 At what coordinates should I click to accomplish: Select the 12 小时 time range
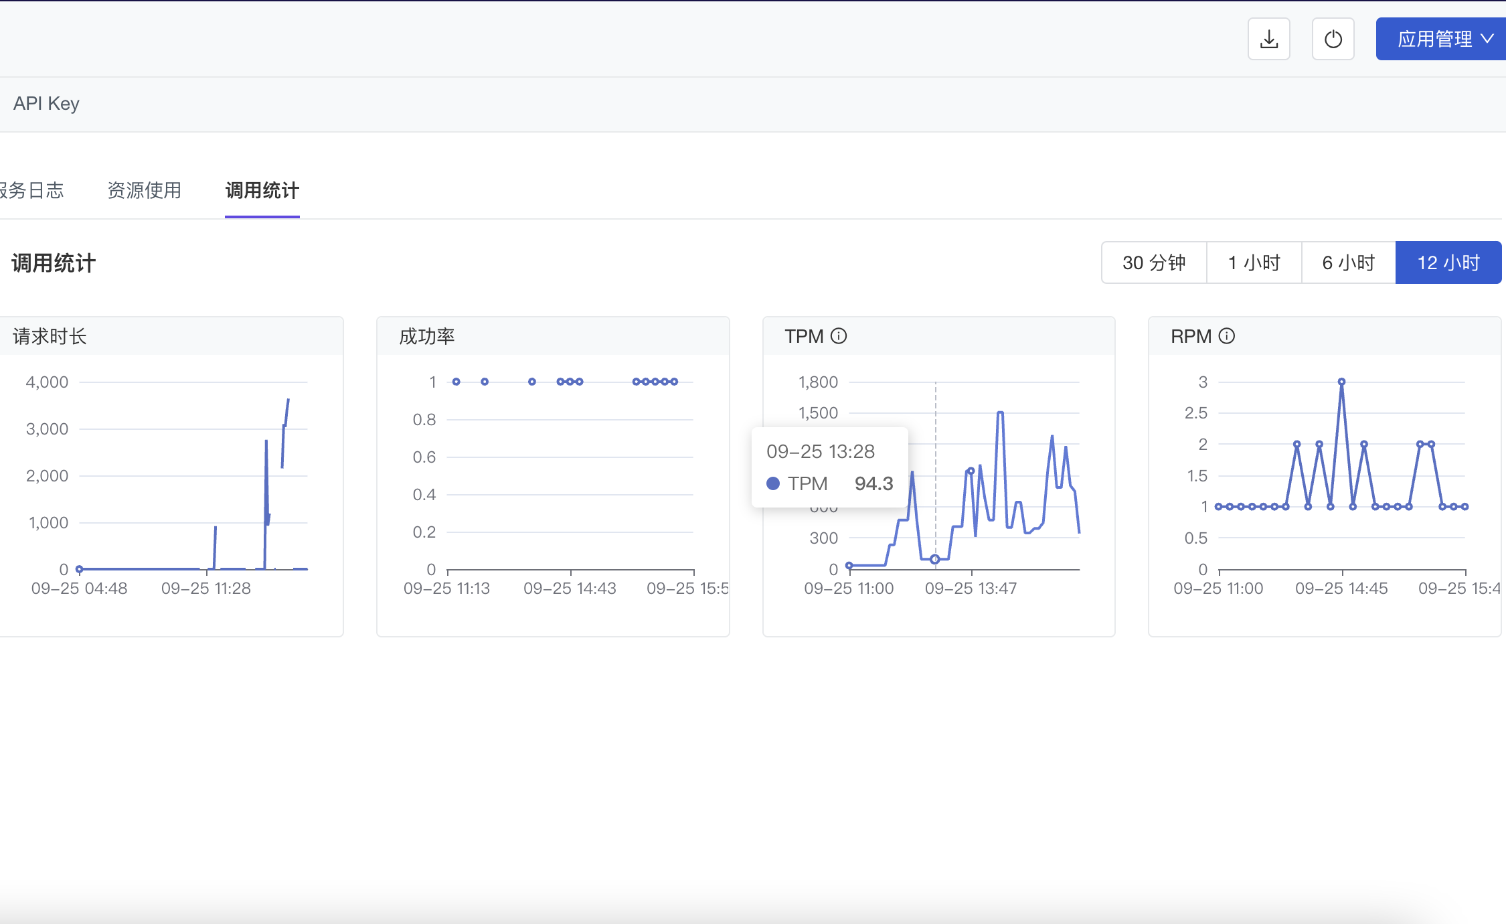click(1448, 262)
